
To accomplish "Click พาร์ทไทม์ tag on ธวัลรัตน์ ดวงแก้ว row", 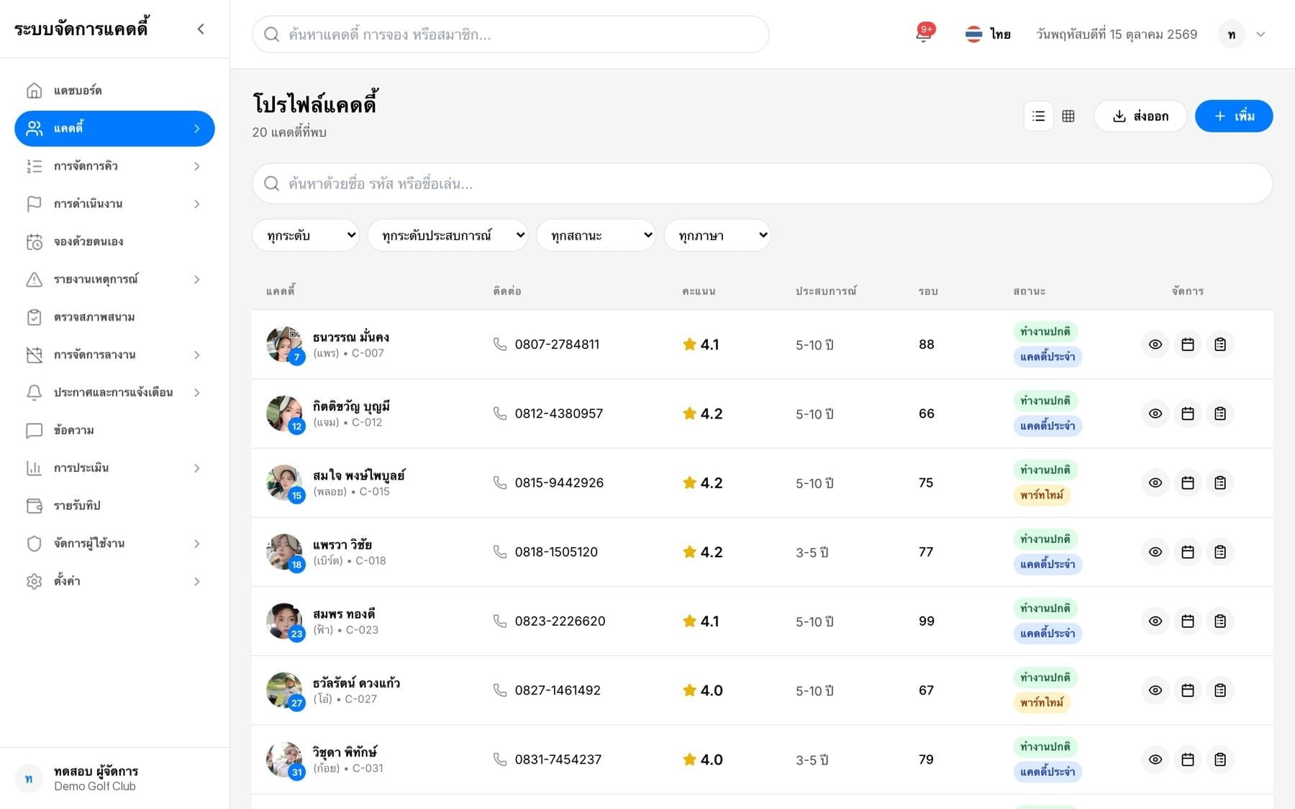I will [x=1042, y=703].
